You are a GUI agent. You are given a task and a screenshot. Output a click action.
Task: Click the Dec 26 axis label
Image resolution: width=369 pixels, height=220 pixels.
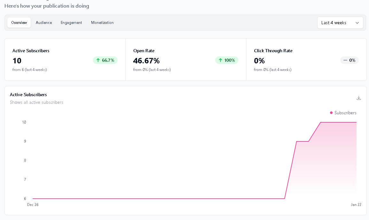[33, 205]
